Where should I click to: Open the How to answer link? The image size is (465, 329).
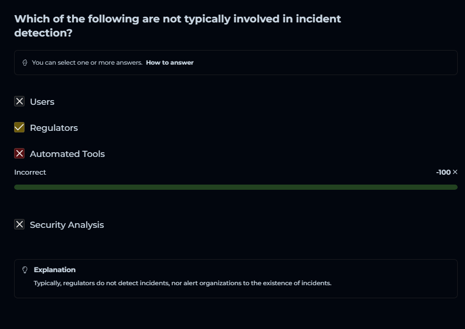coord(170,63)
